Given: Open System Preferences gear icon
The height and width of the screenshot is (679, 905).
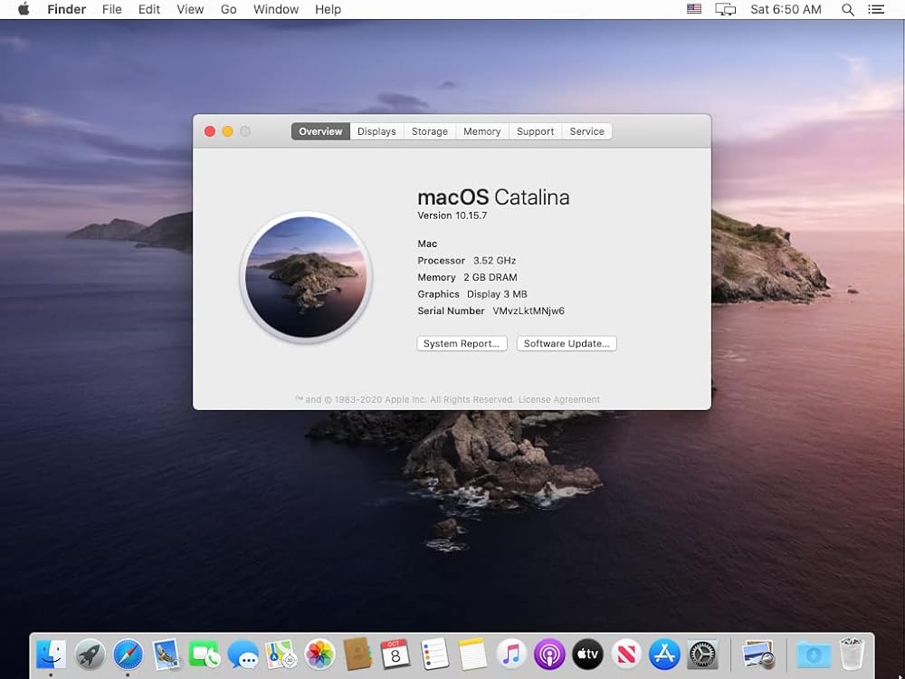Looking at the screenshot, I should tap(703, 654).
